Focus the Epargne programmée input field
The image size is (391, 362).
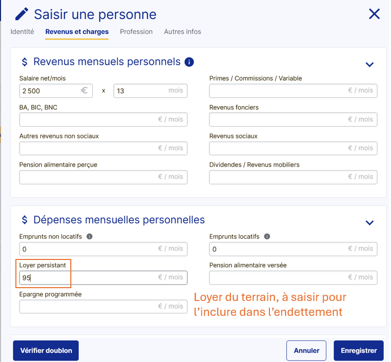tap(87, 307)
